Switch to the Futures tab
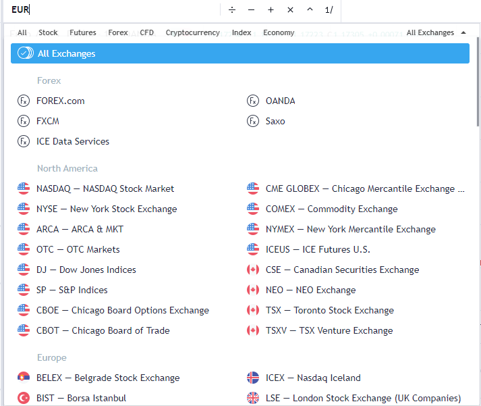 coord(83,32)
